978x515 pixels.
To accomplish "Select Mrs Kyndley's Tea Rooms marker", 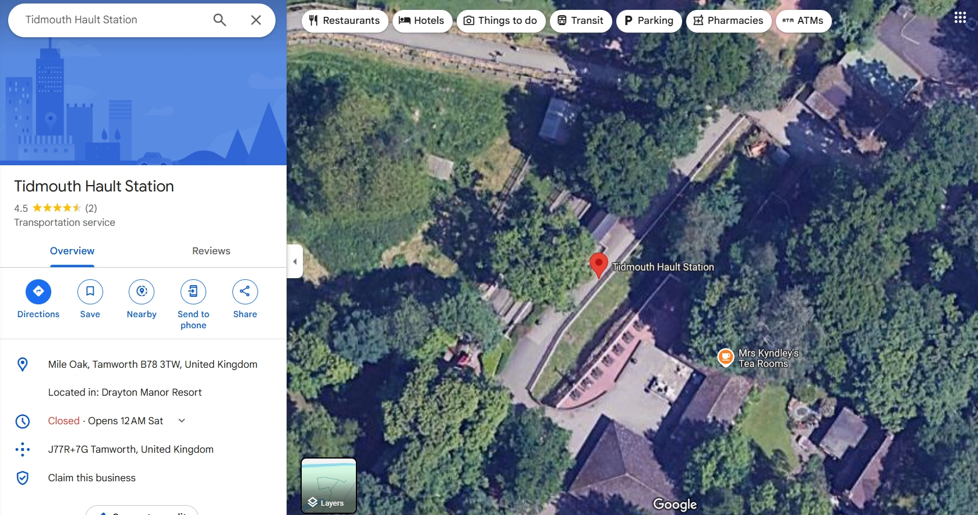I will click(726, 357).
